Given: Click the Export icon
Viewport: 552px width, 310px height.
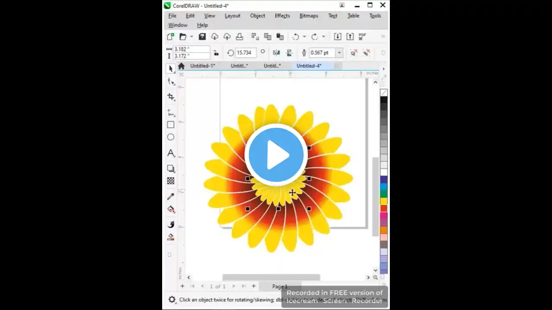Looking at the screenshot, I should (350, 37).
